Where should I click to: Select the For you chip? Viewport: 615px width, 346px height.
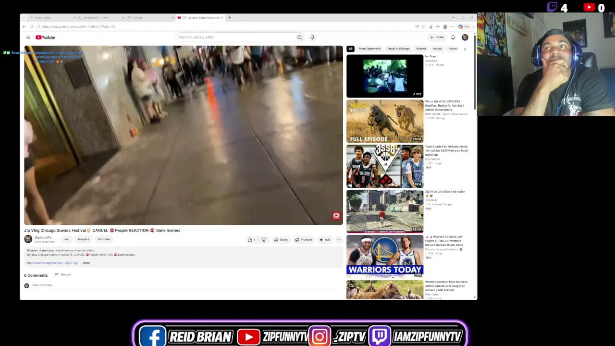(x=437, y=49)
